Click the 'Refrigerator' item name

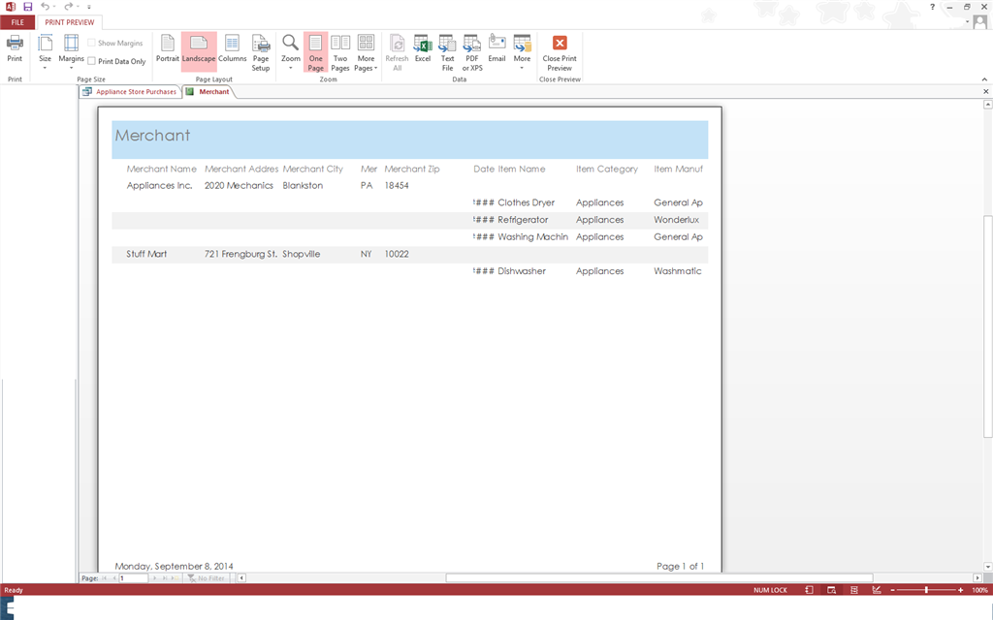pyautogui.click(x=523, y=220)
